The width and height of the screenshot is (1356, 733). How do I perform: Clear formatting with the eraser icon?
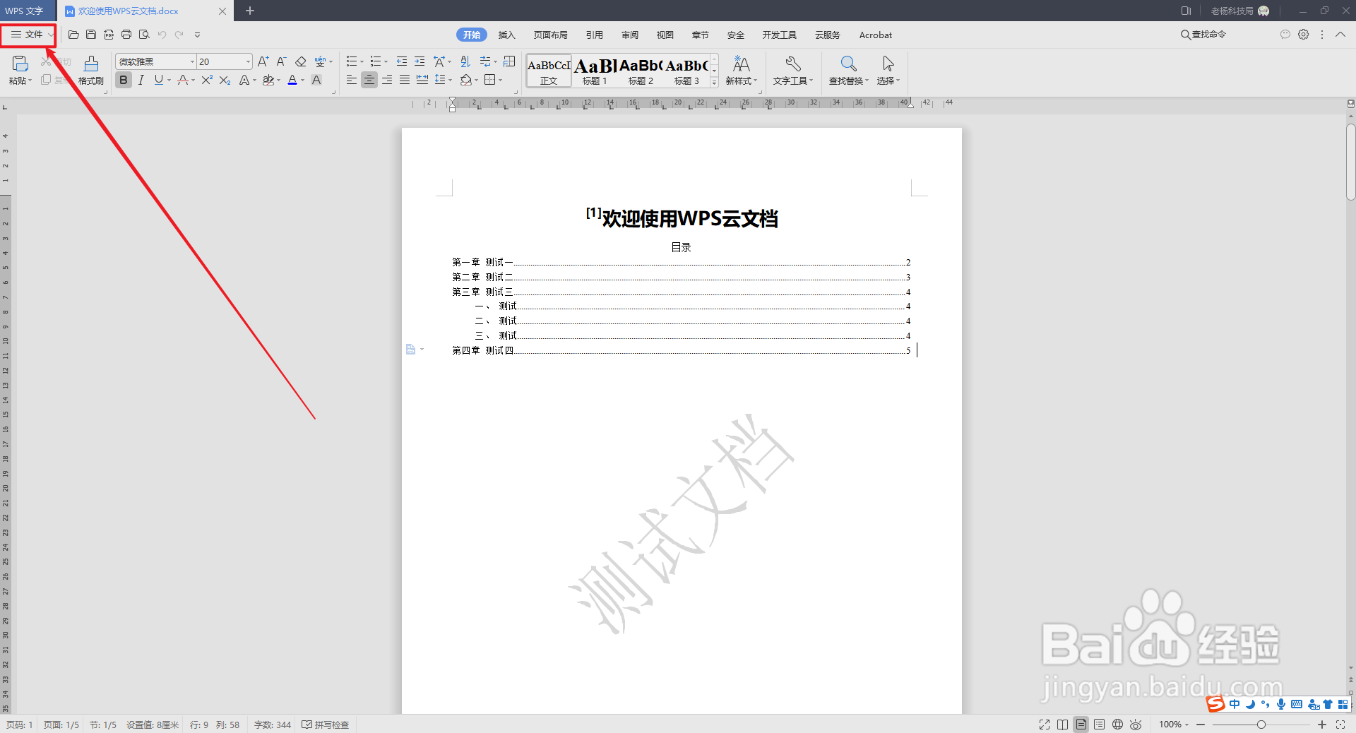299,61
